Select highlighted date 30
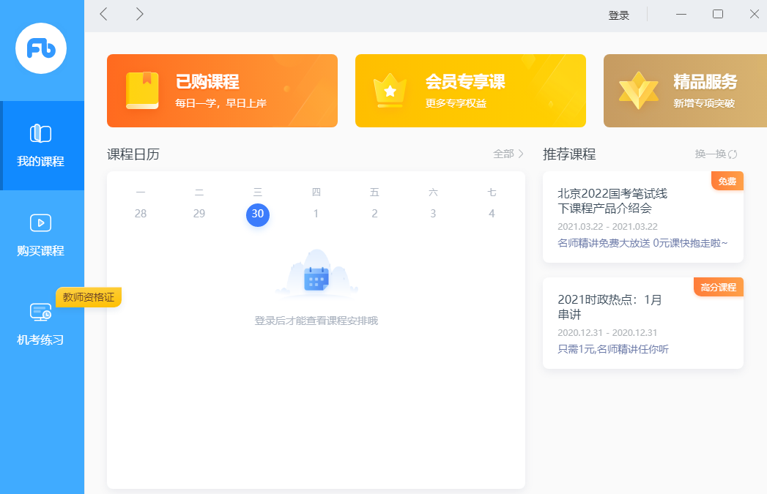Image resolution: width=767 pixels, height=494 pixels. [258, 214]
